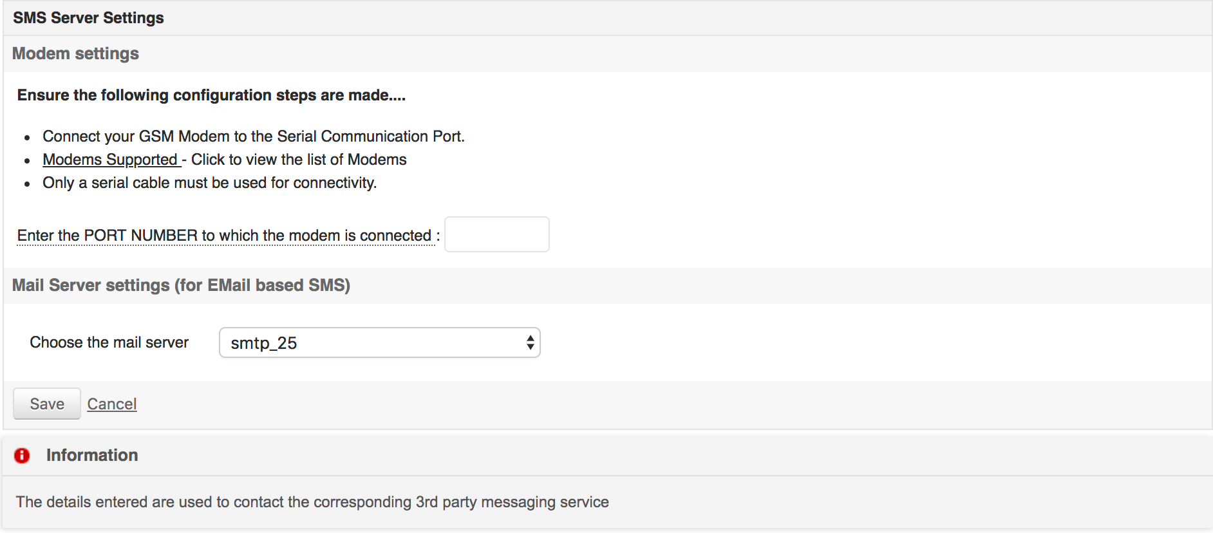1213x533 pixels.
Task: Click the 'Choose the mail server' label
Action: pyautogui.click(x=109, y=342)
